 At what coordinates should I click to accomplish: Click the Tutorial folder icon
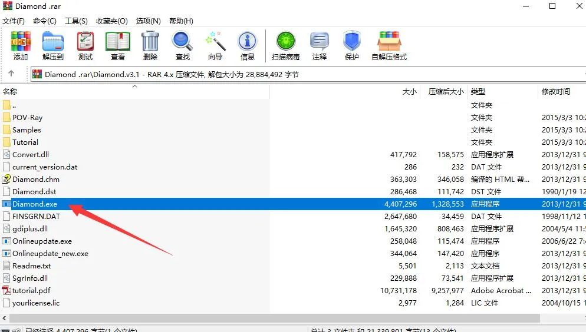(6, 142)
